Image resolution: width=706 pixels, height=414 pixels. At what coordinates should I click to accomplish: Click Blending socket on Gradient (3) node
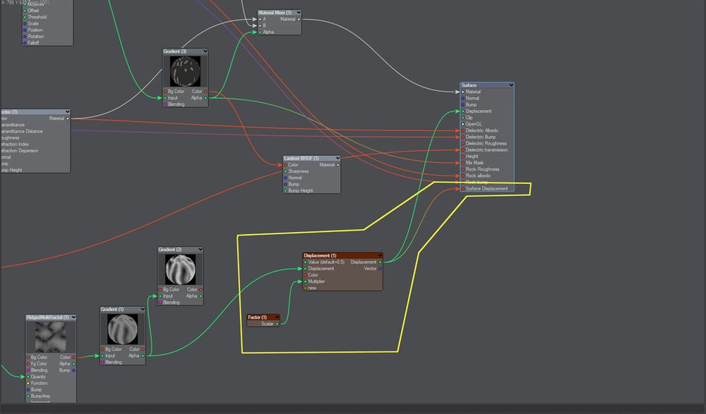click(165, 104)
